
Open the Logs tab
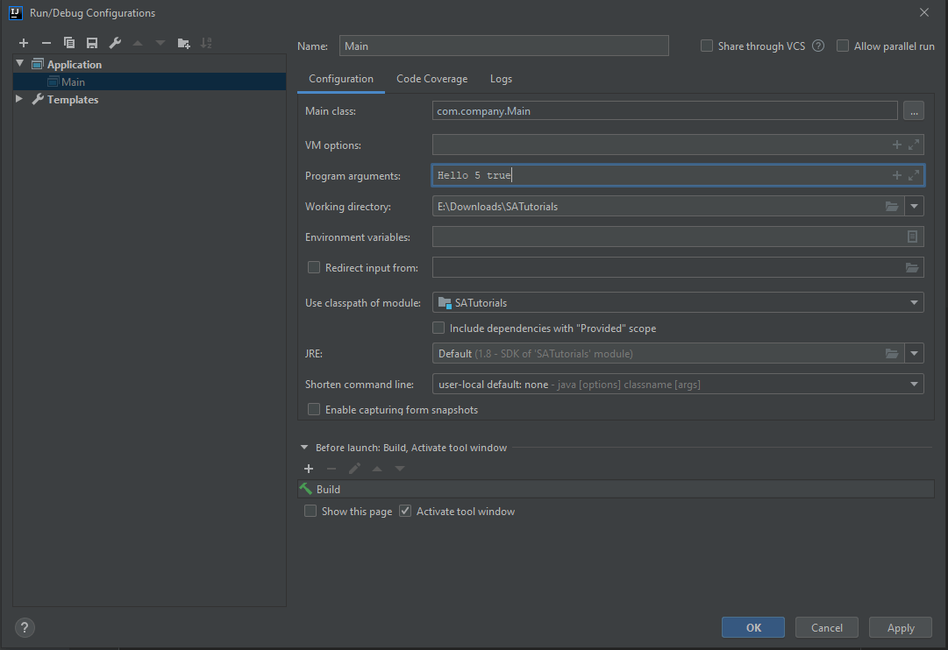[x=501, y=78]
